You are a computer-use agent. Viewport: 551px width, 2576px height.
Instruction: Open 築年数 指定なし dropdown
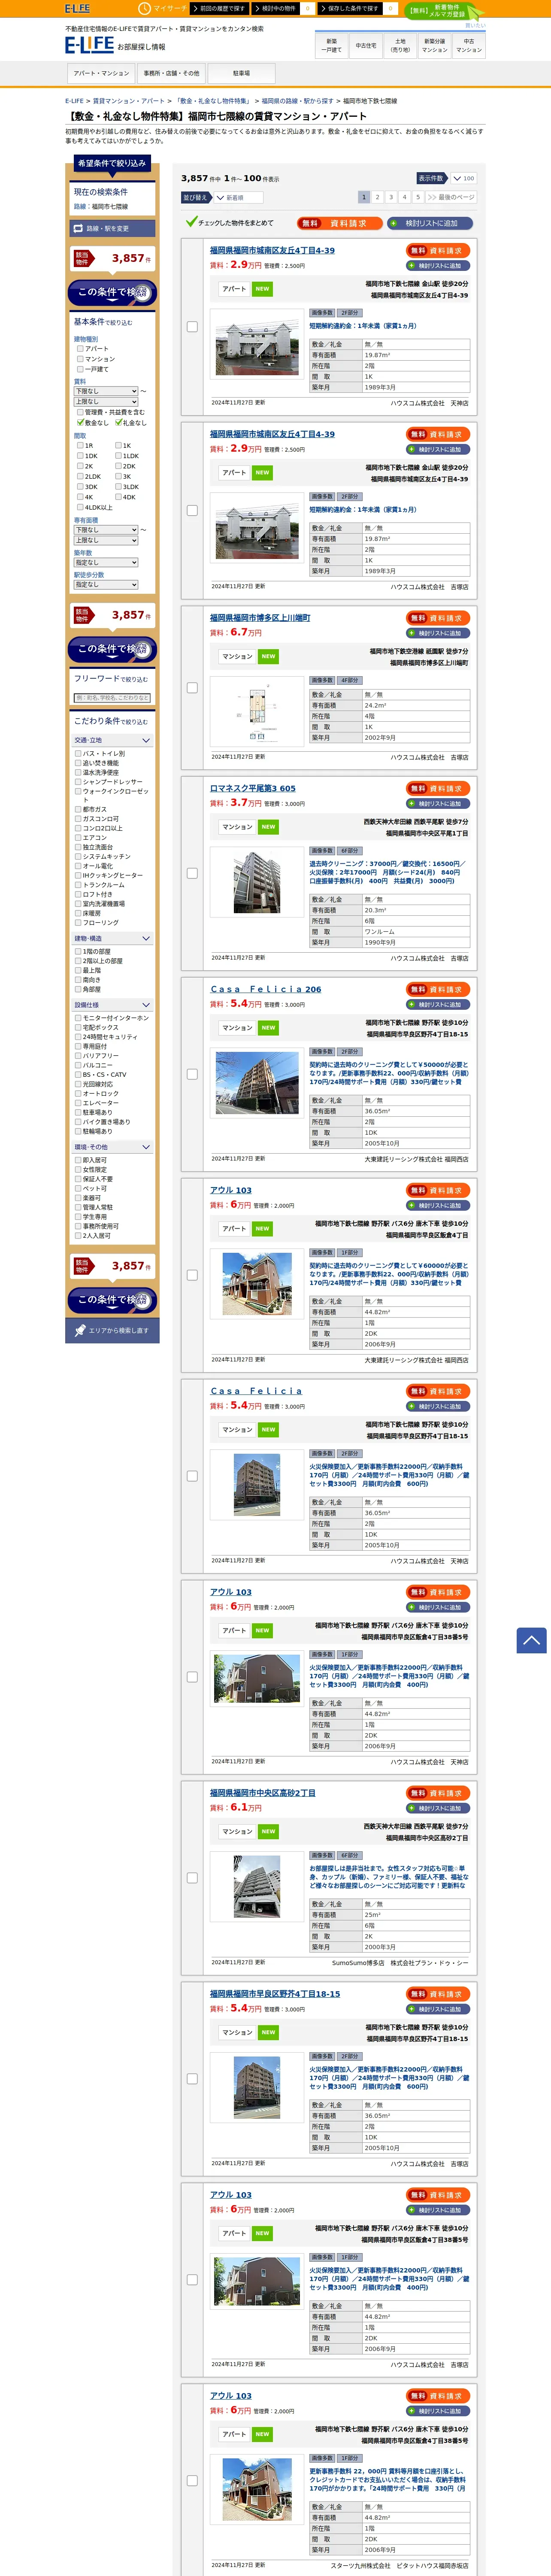pos(106,562)
